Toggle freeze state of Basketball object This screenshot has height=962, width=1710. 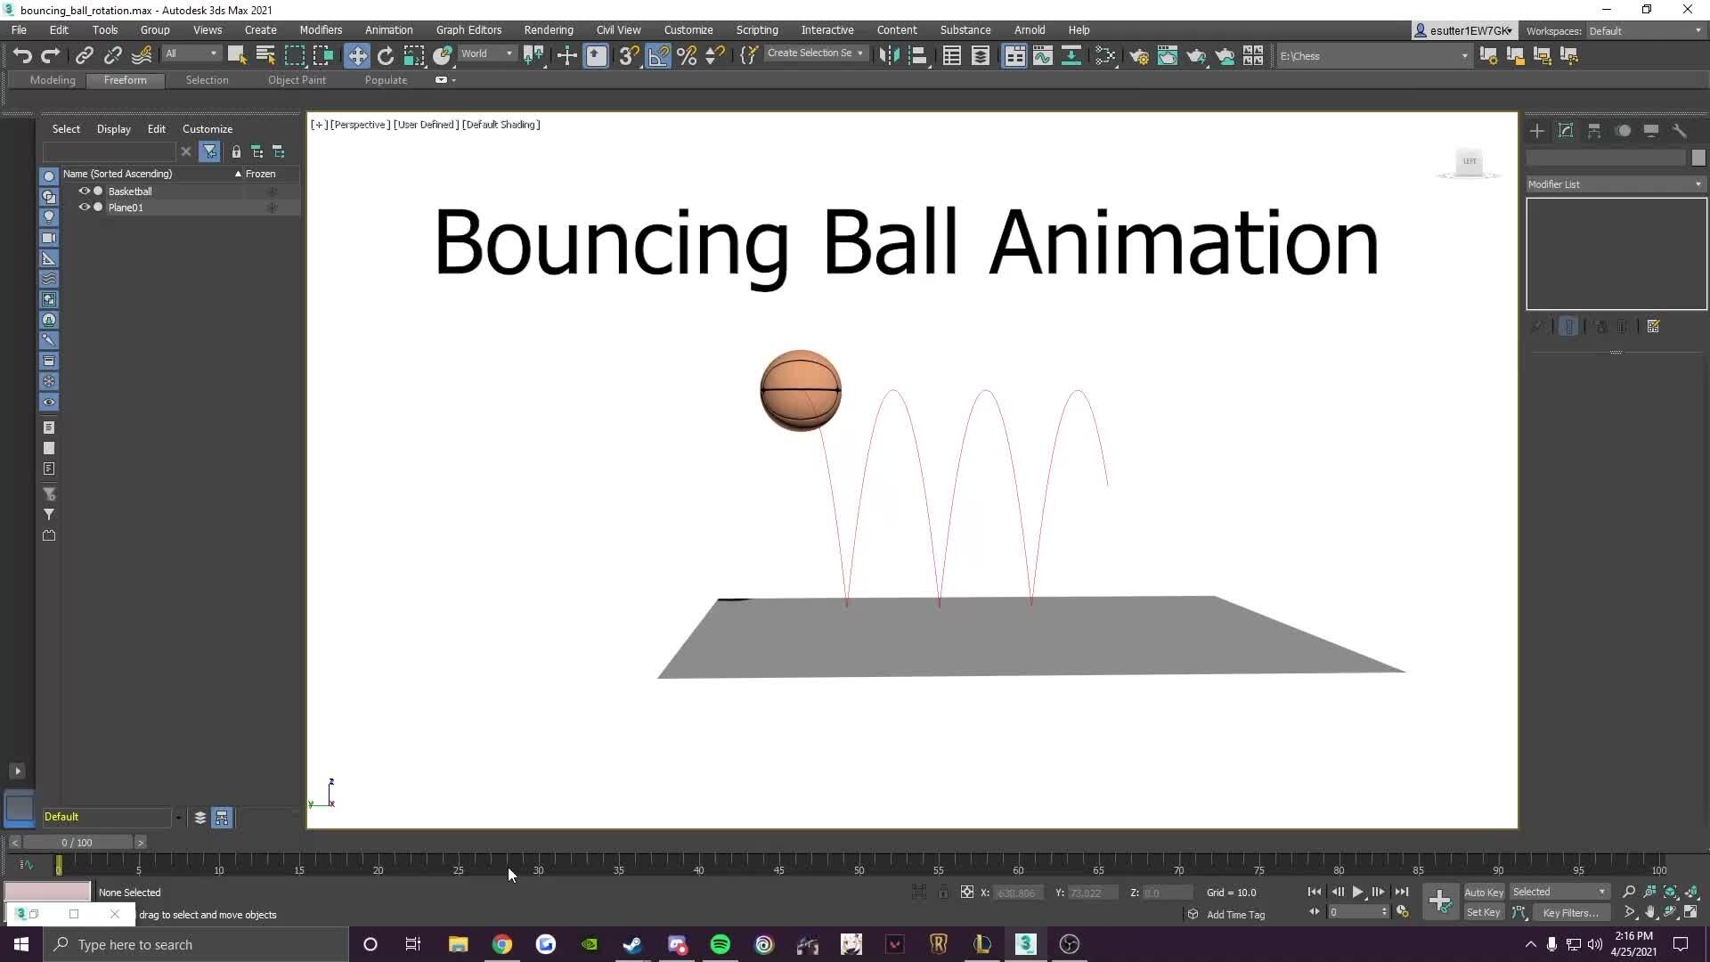point(273,192)
